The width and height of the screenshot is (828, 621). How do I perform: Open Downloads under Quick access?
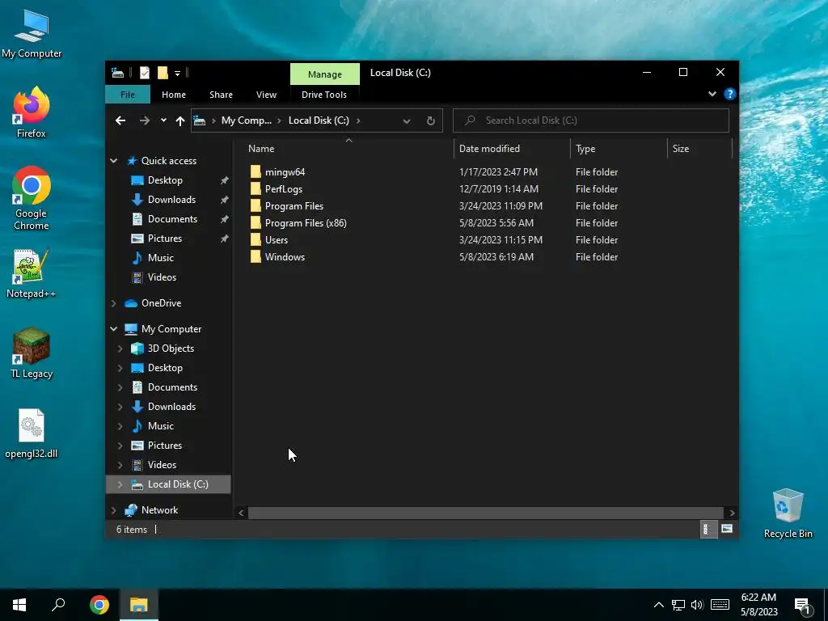[x=171, y=200]
